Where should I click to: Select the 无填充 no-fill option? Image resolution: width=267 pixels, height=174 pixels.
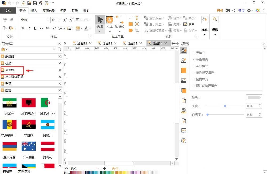[x=200, y=53]
